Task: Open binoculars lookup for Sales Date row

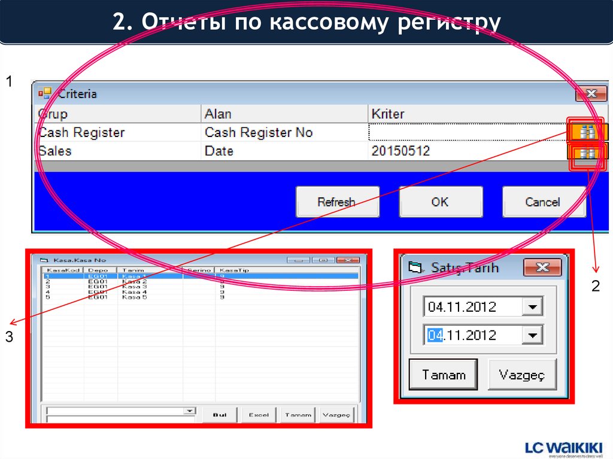Action: [x=587, y=152]
